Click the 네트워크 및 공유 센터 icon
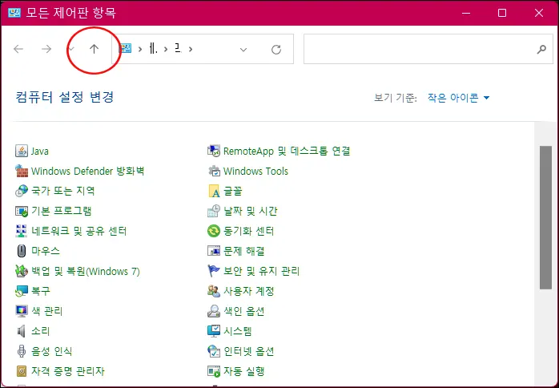559x388 pixels. pos(22,231)
